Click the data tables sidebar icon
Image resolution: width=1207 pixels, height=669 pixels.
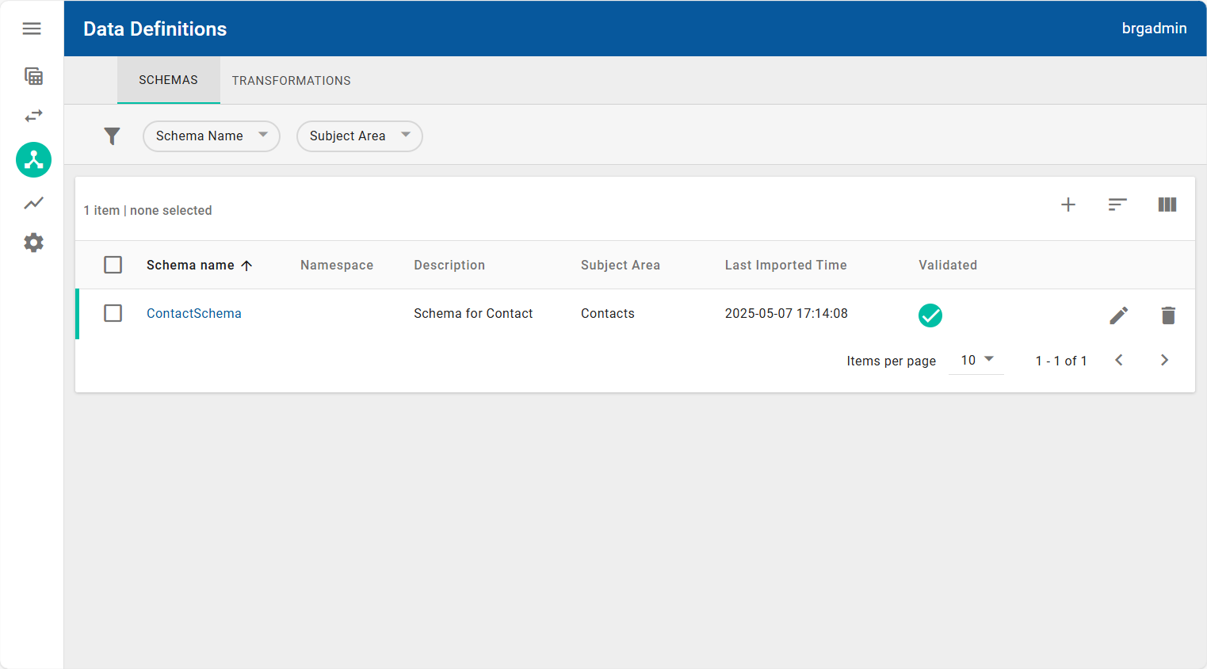pos(33,76)
